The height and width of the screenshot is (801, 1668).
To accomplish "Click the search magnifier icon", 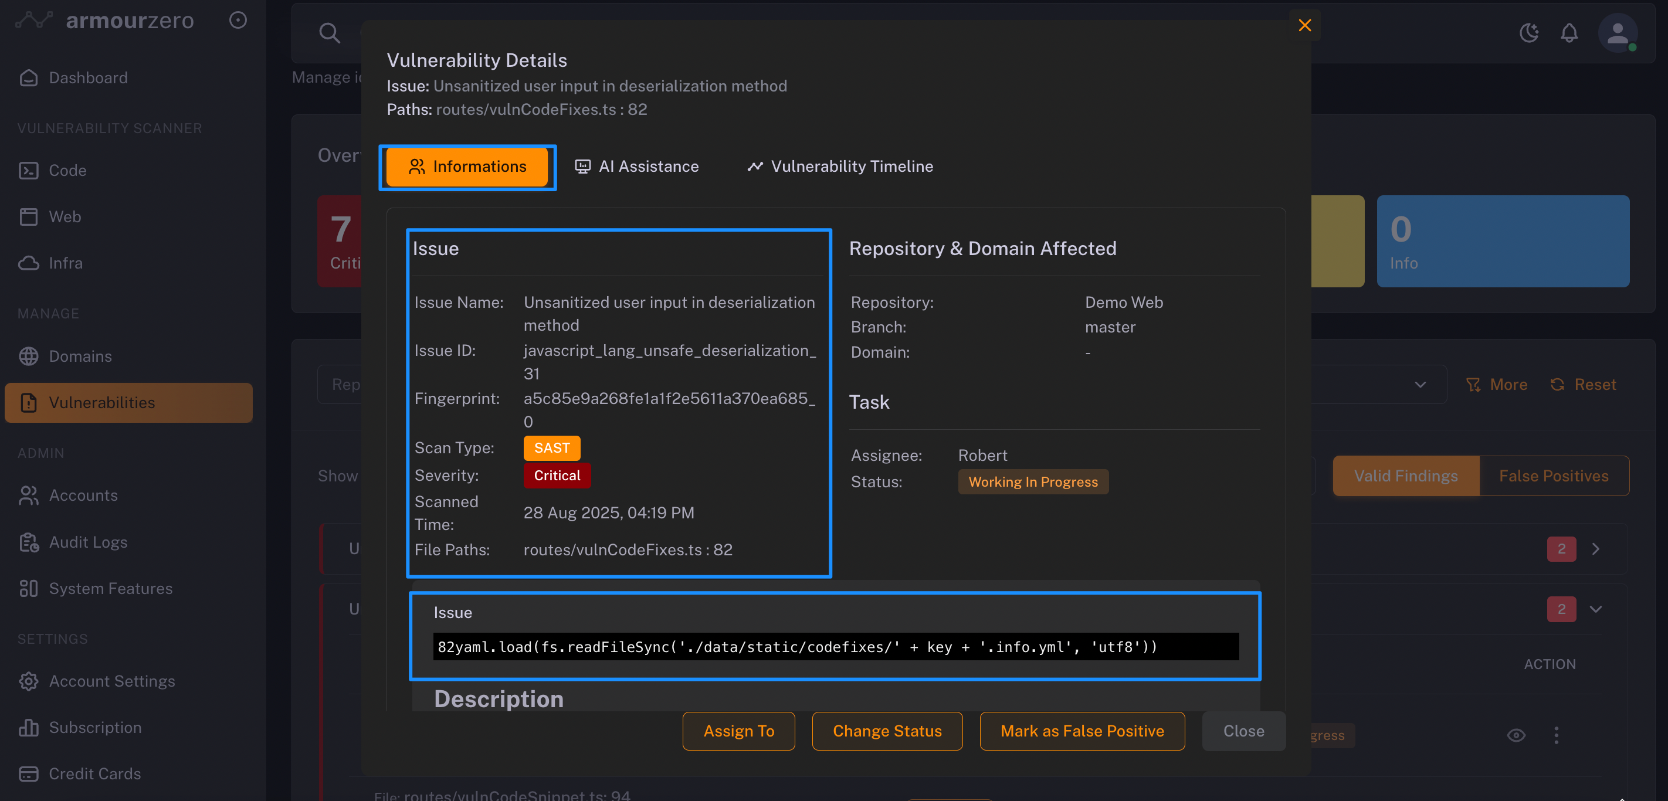I will pos(329,32).
